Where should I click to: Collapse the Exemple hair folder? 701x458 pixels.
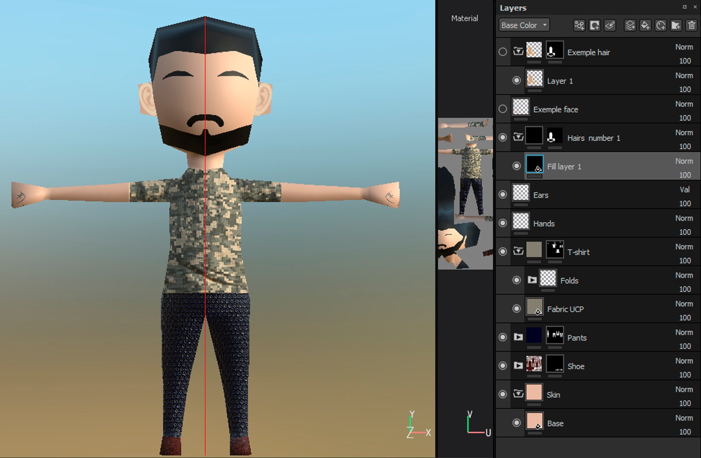pos(518,51)
